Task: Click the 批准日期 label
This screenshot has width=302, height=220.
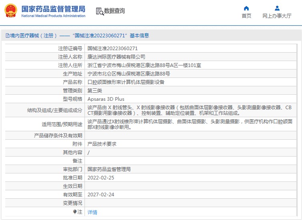Action: 72,178
